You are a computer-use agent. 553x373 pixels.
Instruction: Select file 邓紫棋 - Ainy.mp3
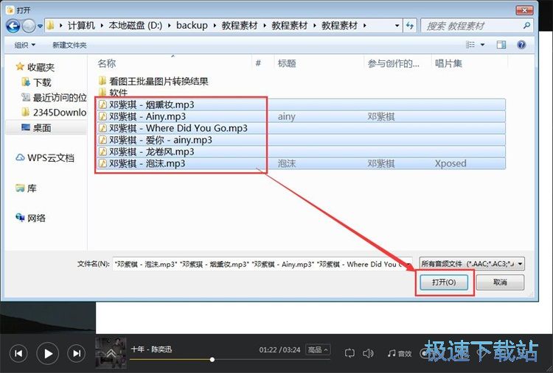click(300, 116)
